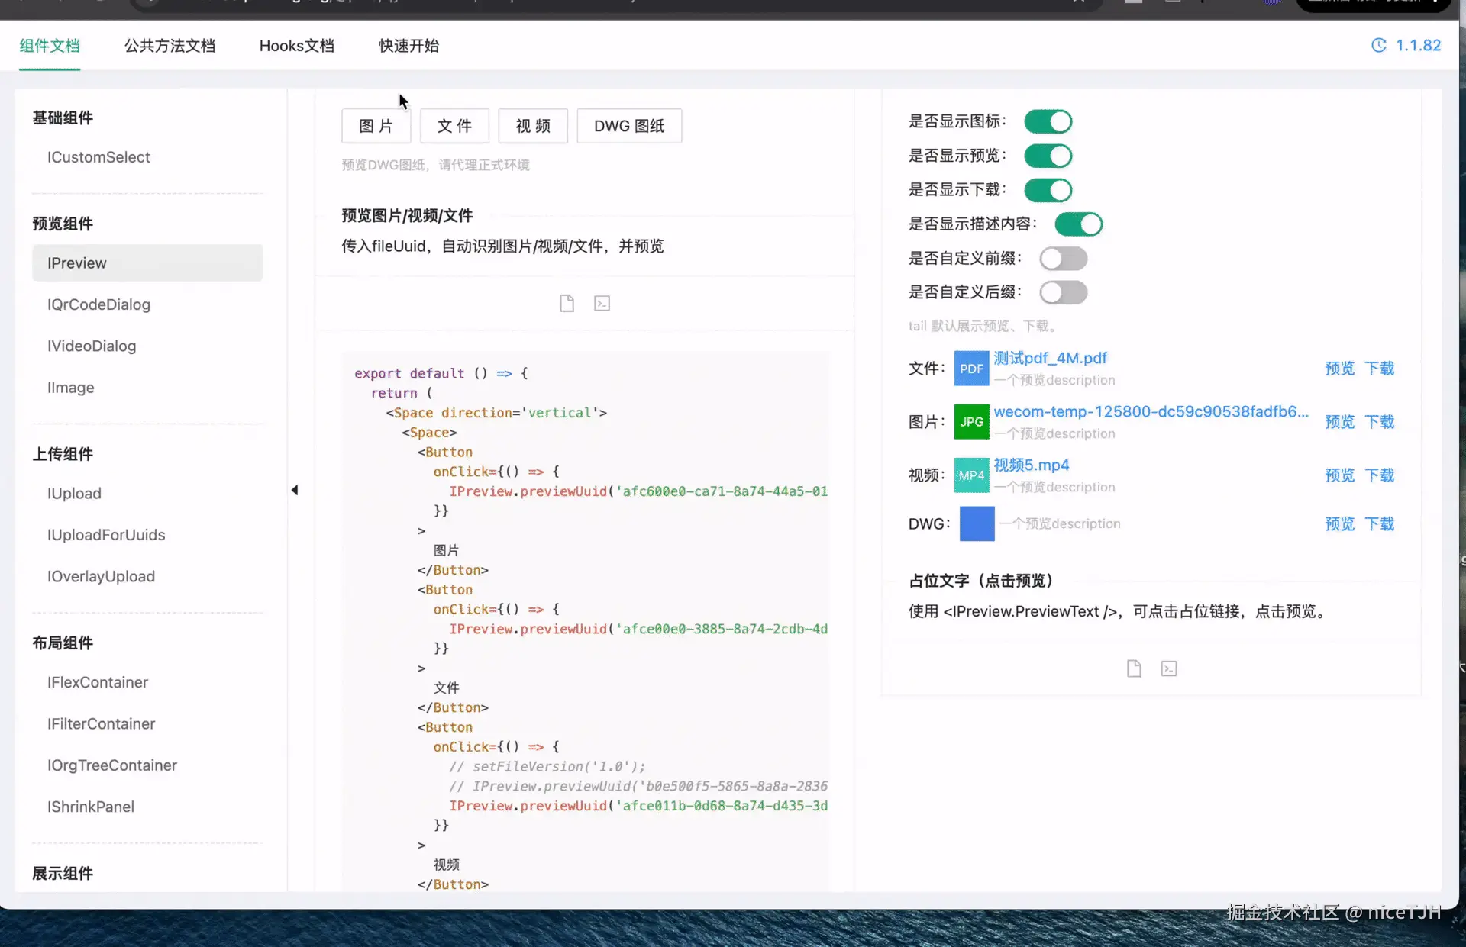Disable the 是否显示图标 switch
1466x947 pixels.
point(1048,122)
